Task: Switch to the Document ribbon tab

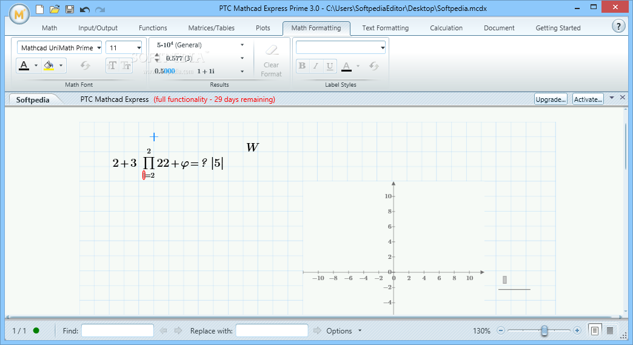Action: pos(499,28)
